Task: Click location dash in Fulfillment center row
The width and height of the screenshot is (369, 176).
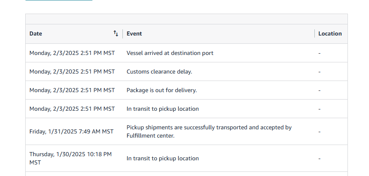Action: [319, 132]
